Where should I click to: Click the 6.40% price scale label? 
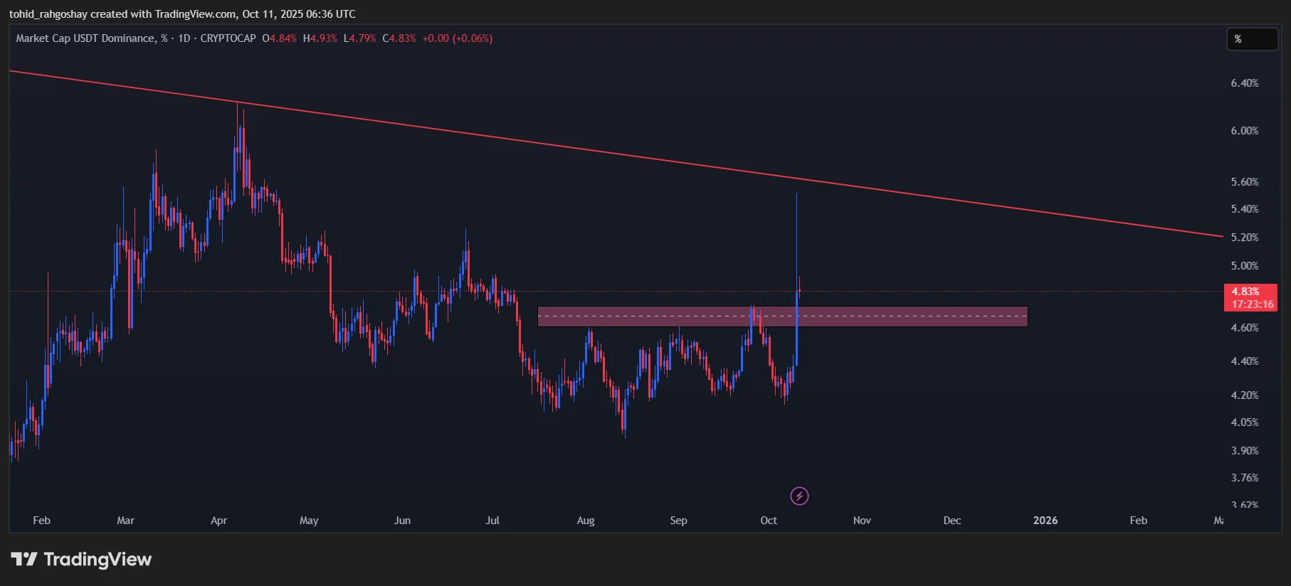tap(1244, 83)
